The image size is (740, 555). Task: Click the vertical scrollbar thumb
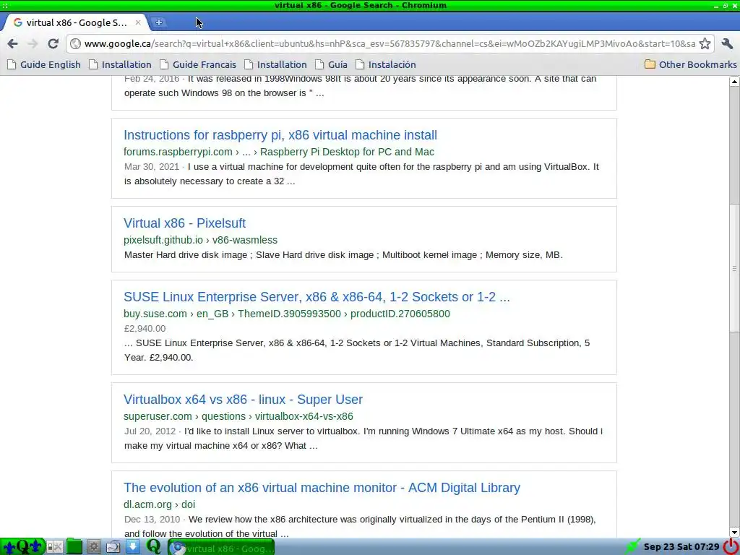coord(734,267)
